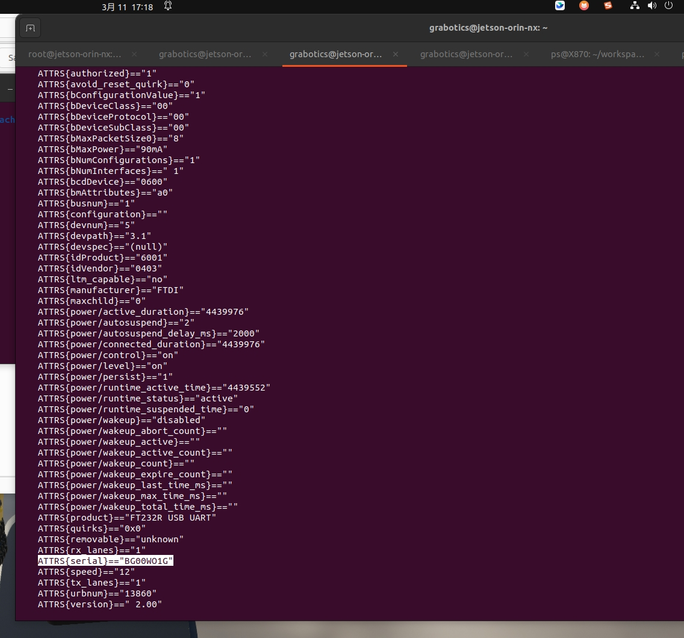
Task: Click the new terminal tab button
Action: point(30,28)
